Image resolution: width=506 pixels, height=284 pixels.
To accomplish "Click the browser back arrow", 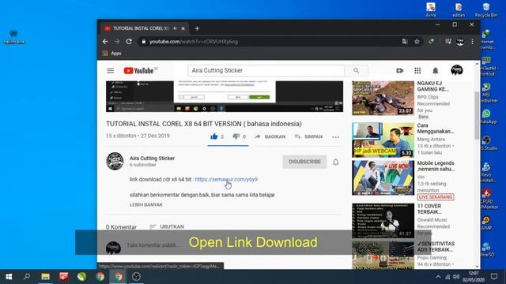I will [105, 42].
